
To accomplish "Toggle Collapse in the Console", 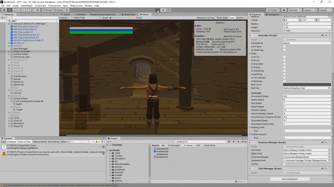I will (11, 142).
